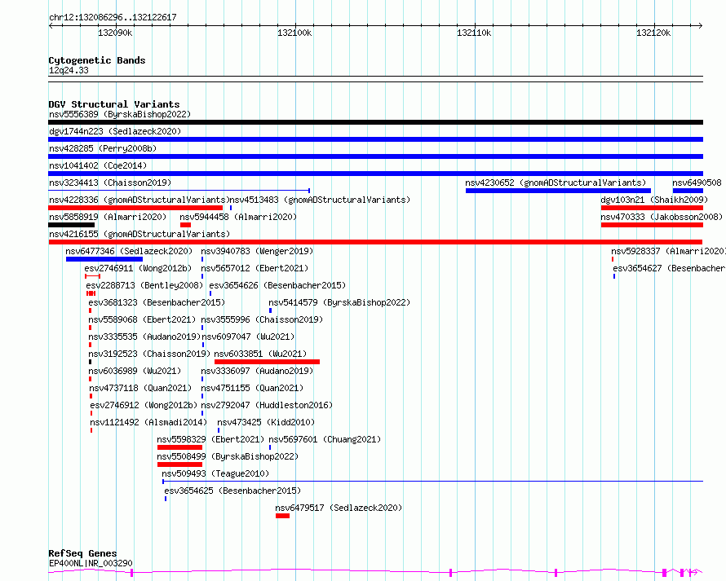
Task: Click nsv3940783 (Wenger2019) label
Action: [257, 251]
